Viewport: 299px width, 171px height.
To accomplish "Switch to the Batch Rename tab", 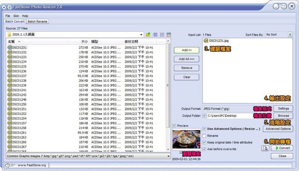I will point(37,21).
